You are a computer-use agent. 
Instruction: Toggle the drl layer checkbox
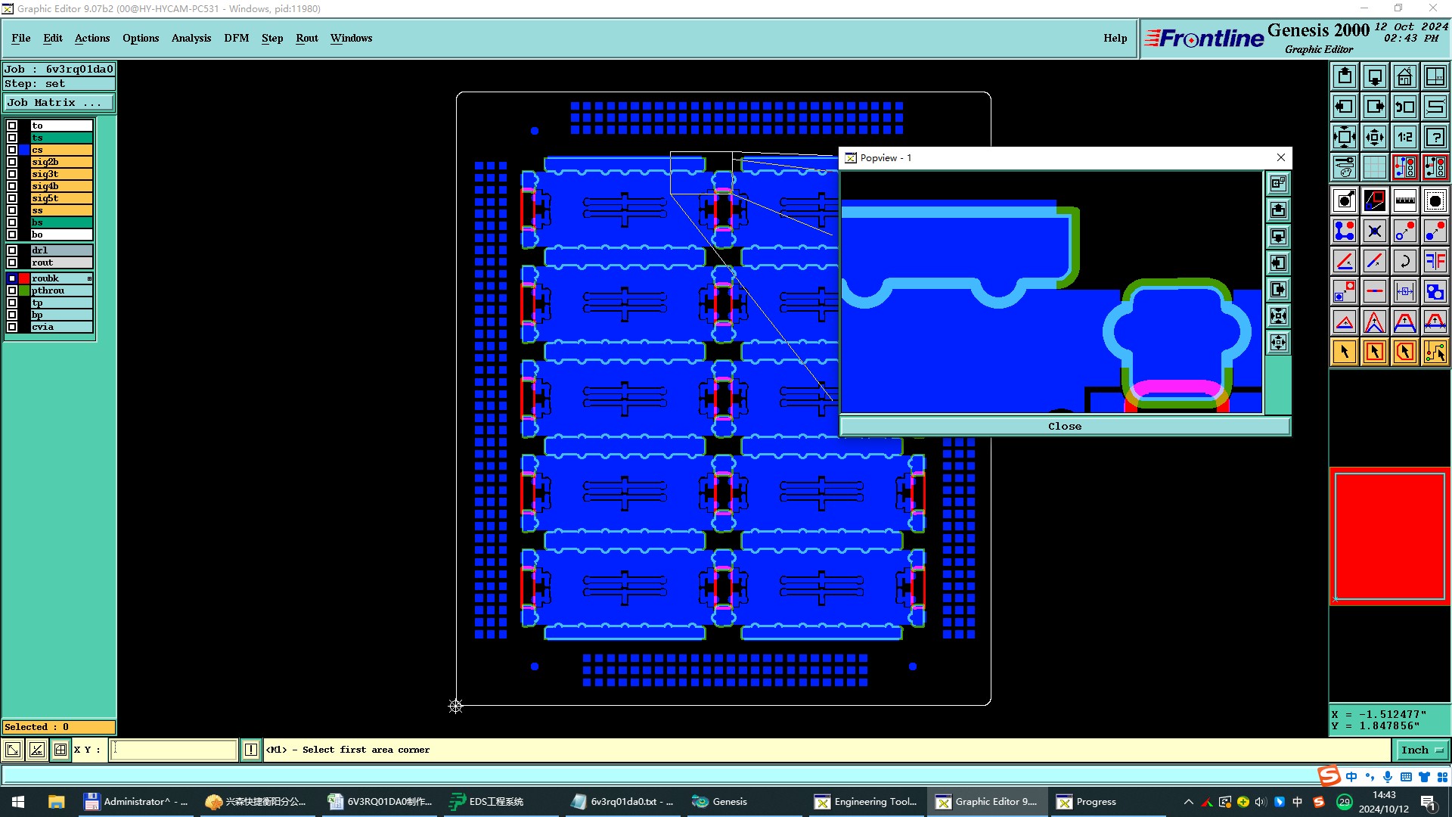tap(12, 250)
